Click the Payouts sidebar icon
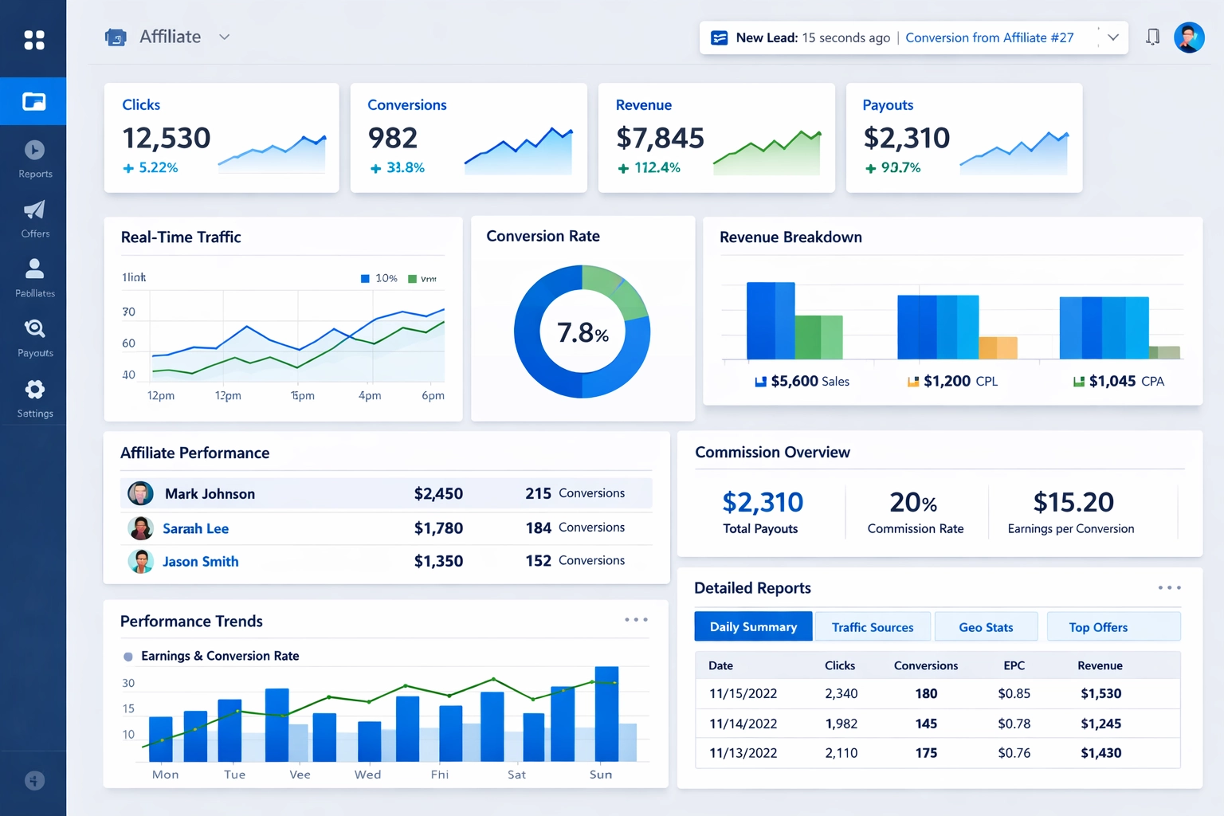Viewport: 1224px width, 816px height. click(x=34, y=335)
